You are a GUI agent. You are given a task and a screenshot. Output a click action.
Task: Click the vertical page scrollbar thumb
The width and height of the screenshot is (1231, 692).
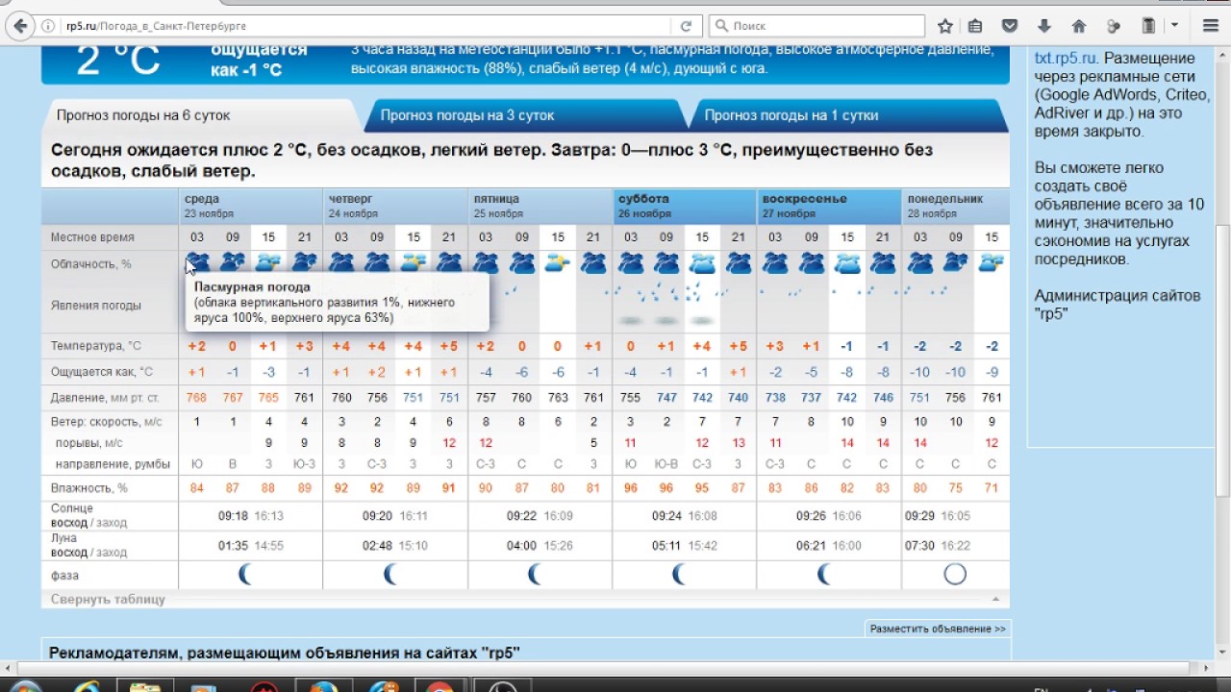(x=1222, y=360)
